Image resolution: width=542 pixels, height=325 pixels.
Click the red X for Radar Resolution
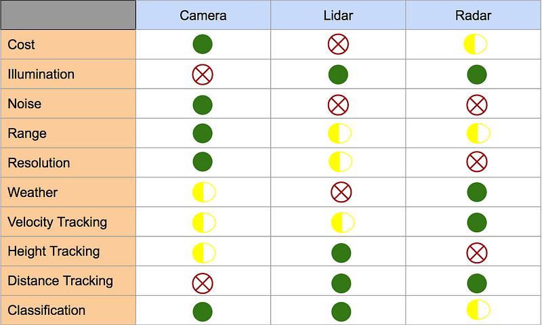pos(477,162)
